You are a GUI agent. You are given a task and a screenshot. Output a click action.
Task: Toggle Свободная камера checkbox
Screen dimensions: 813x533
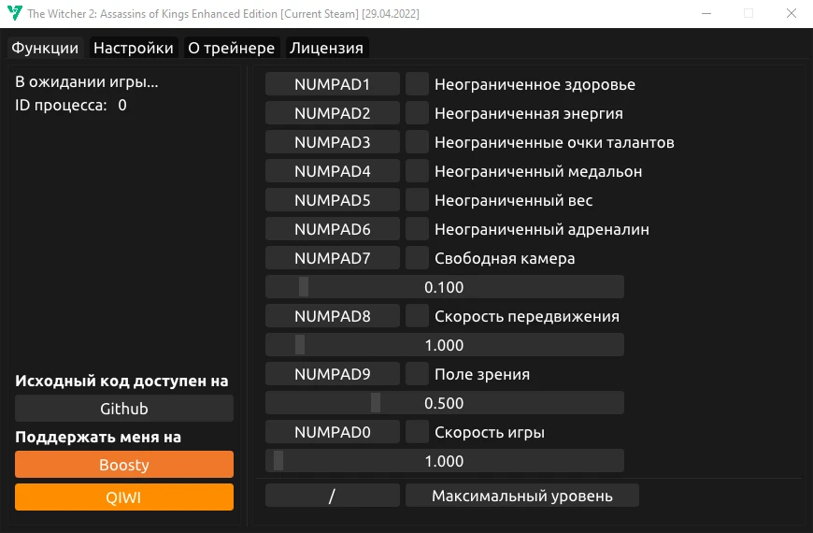[x=417, y=258]
